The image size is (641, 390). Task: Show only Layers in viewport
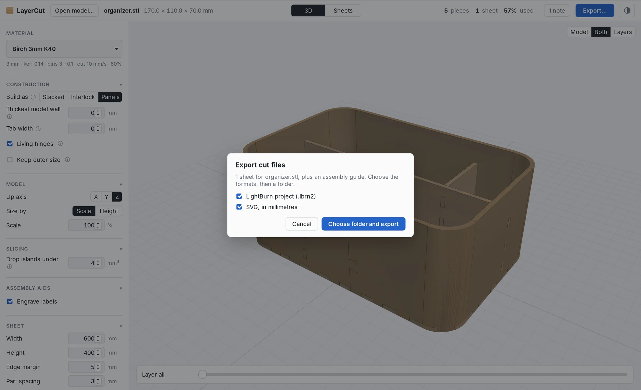pyautogui.click(x=623, y=32)
